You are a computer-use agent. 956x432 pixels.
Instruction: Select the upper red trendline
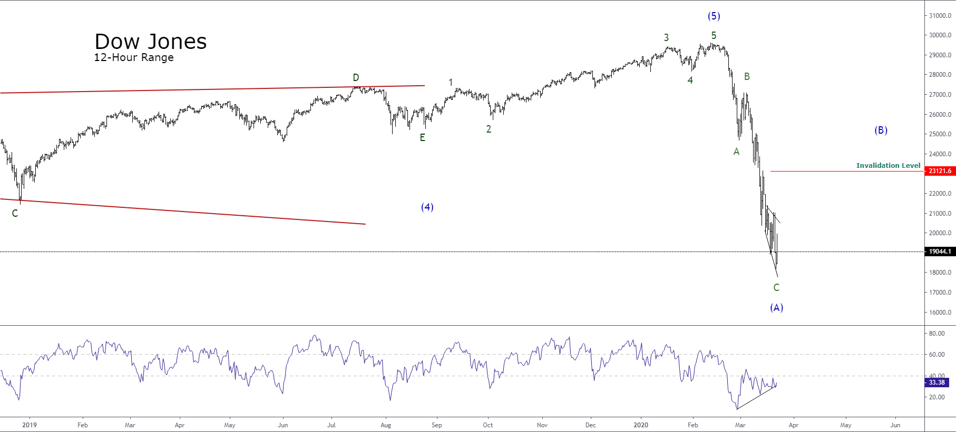(x=212, y=89)
